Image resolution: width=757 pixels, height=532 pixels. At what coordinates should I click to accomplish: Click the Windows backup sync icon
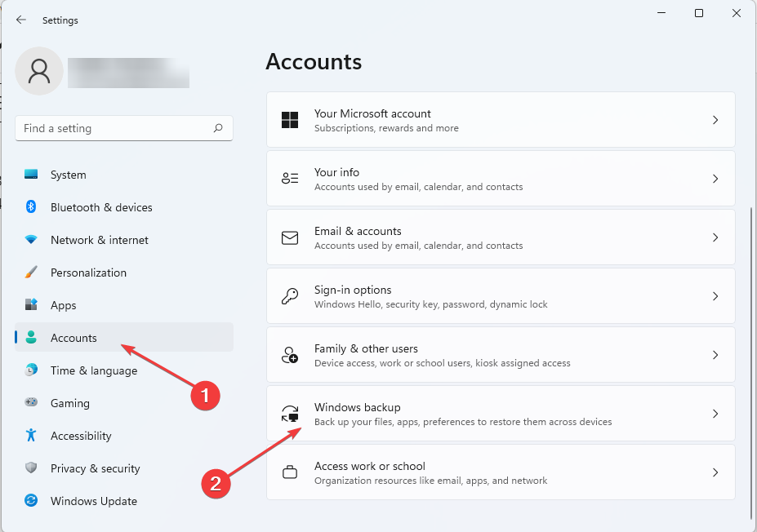(290, 414)
